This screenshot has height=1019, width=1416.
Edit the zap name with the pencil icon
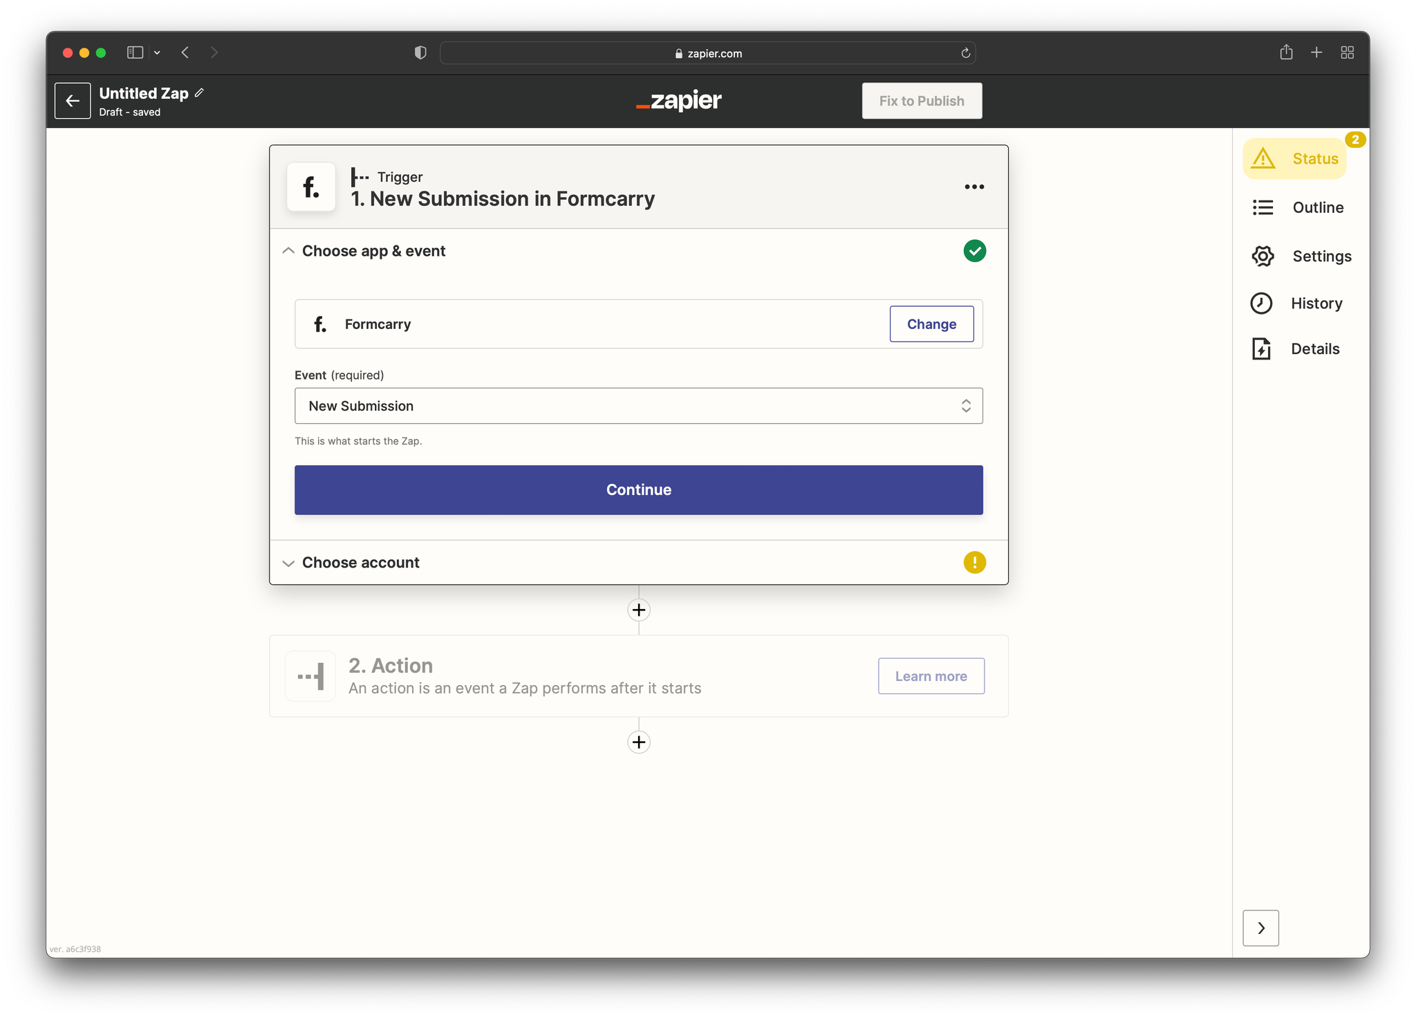(x=200, y=93)
